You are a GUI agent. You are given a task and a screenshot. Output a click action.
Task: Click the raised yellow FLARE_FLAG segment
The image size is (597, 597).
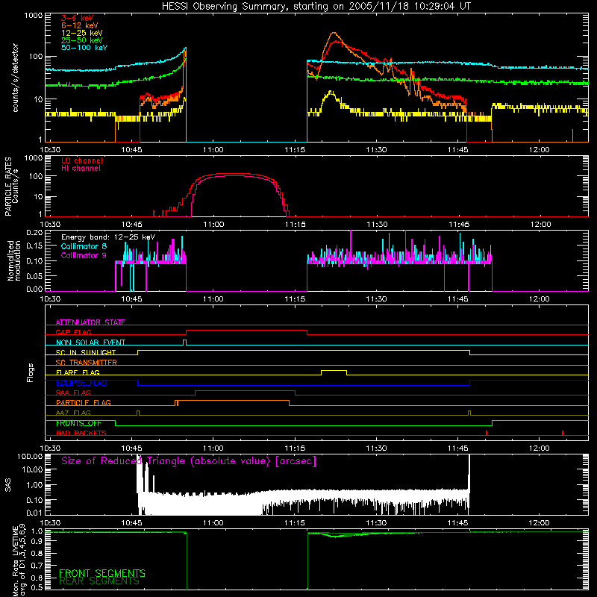(x=334, y=370)
